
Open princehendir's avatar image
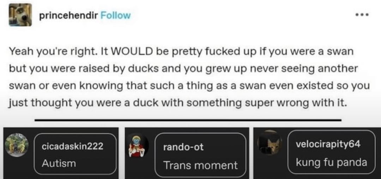point(20,15)
